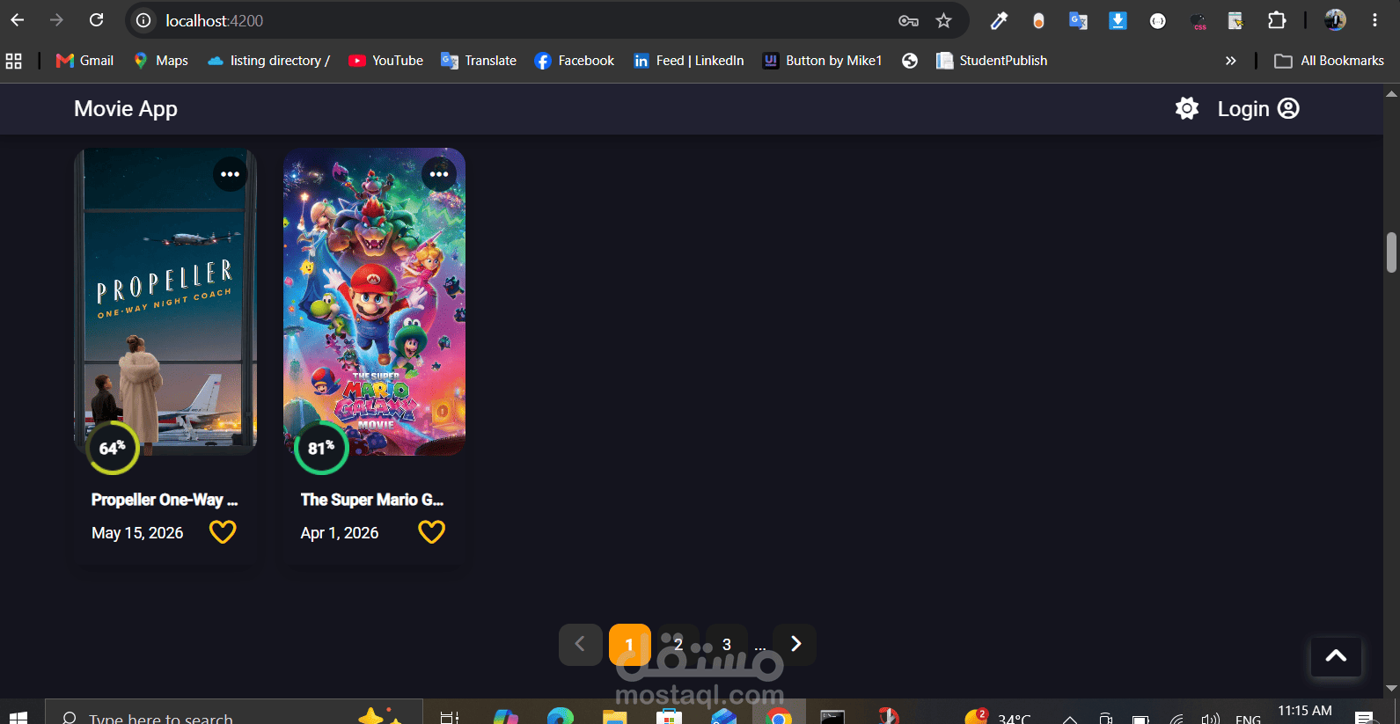Viewport: 1400px width, 724px height.
Task: Open the Extensions puzzle menu
Action: [x=1277, y=20]
